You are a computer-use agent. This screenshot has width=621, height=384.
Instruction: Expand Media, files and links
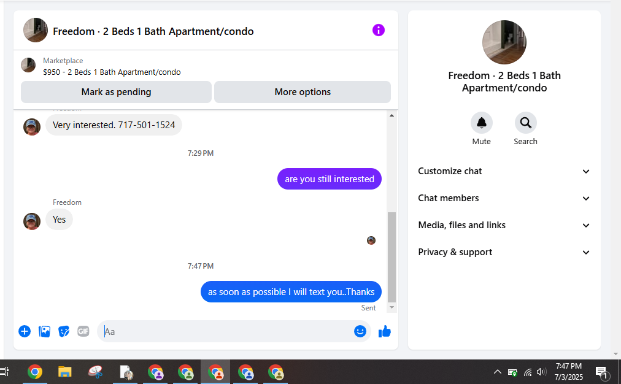[504, 225]
